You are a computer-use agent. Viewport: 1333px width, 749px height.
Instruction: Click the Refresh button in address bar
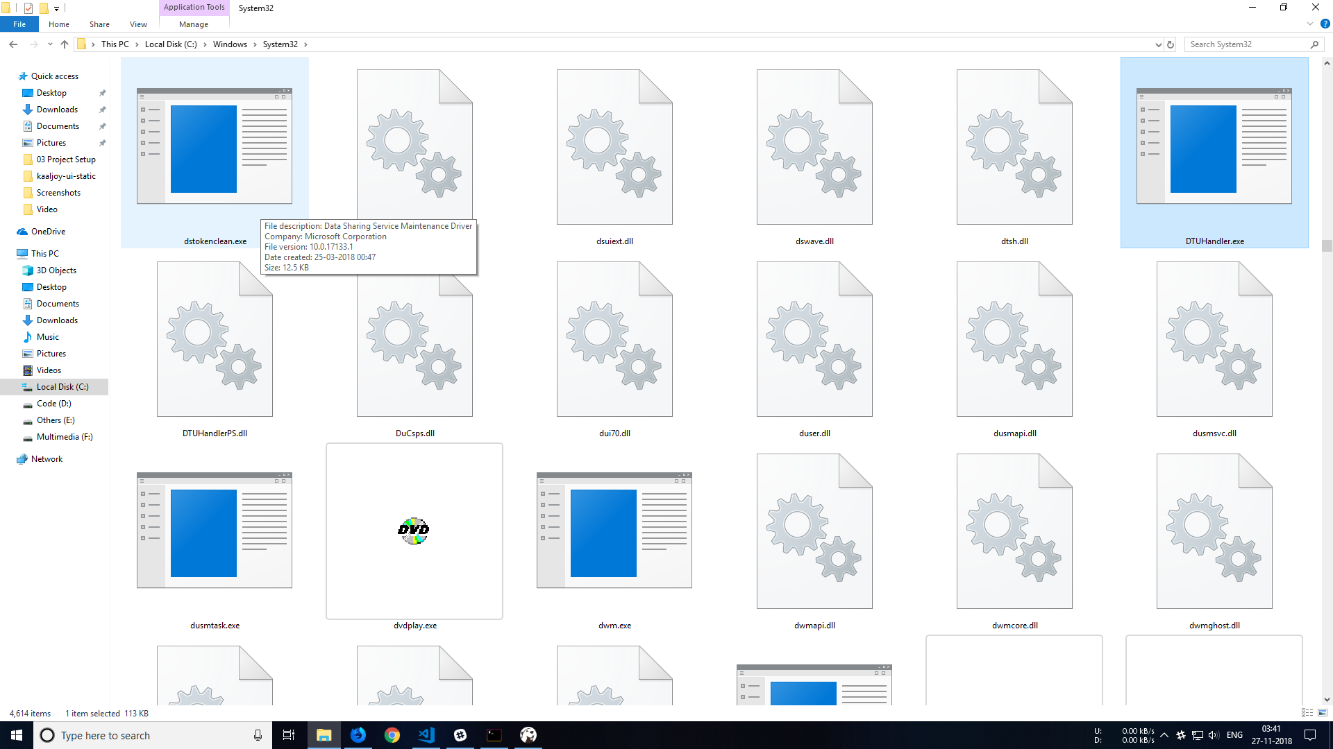point(1171,44)
